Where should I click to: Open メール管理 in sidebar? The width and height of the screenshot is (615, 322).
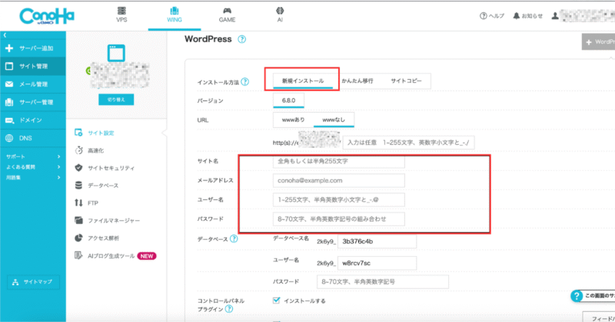[x=33, y=84]
